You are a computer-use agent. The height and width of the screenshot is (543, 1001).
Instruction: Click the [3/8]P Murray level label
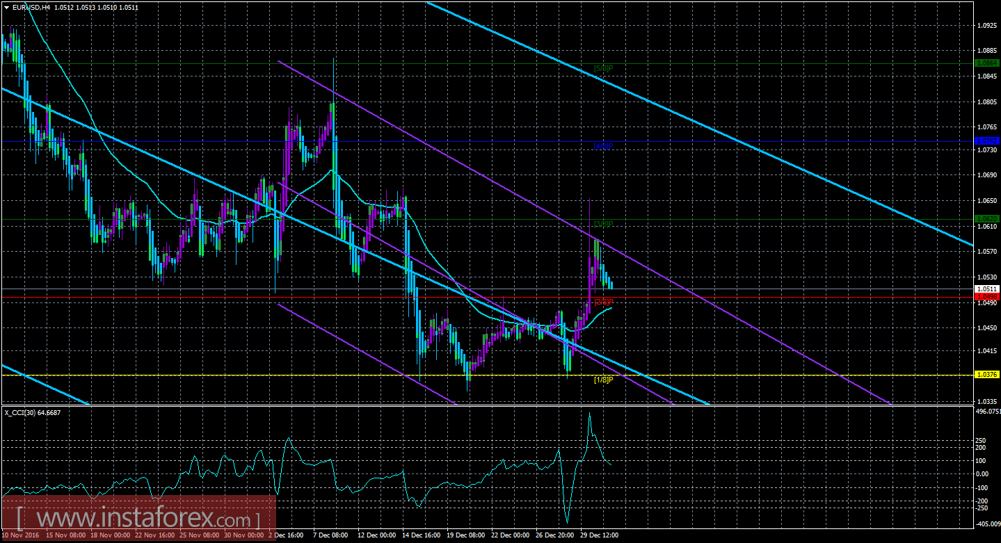tap(603, 224)
